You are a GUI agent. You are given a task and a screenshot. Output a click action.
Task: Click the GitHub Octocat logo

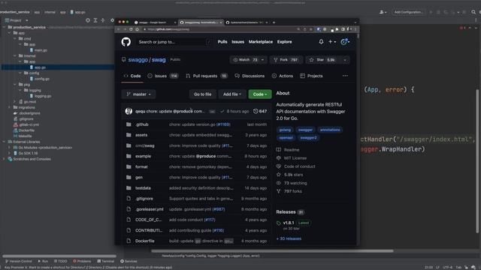point(126,42)
